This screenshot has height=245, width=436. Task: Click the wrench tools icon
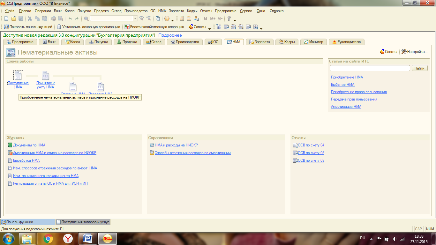point(229,19)
